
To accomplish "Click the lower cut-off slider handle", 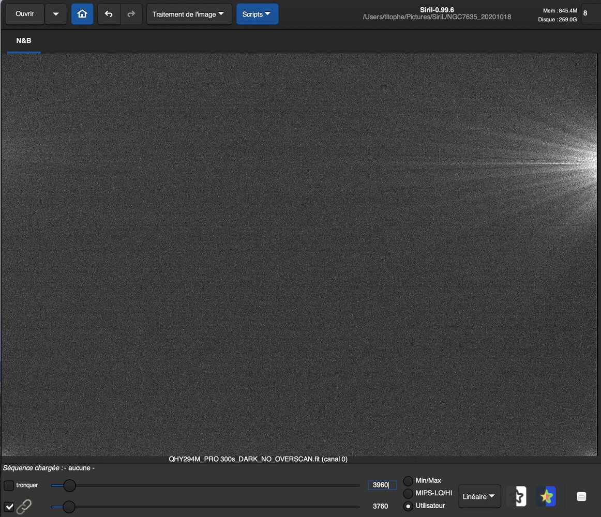I will (x=69, y=507).
